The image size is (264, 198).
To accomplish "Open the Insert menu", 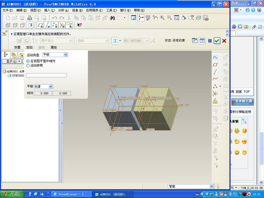I will point(49,10).
